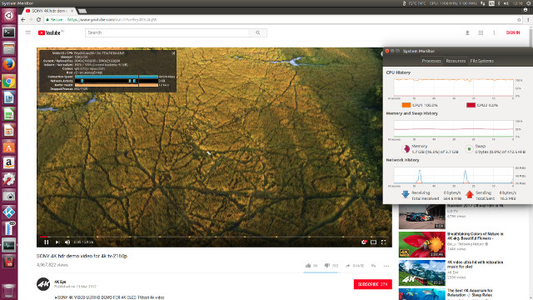The height and width of the screenshot is (300, 533).
Task: Click the upload video icon
Action: coord(467,32)
